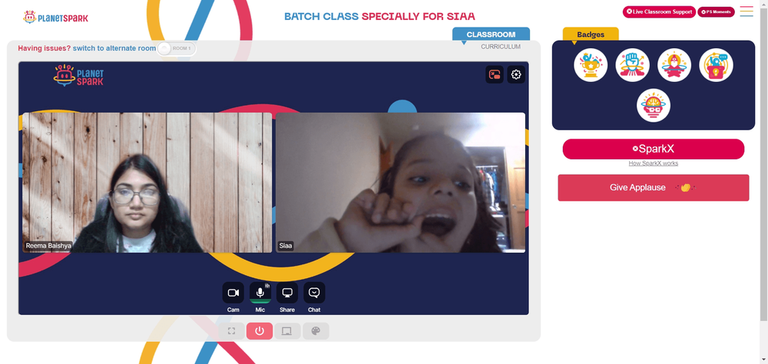Select the meditating wizard badge
This screenshot has width=768, height=364.
(x=674, y=65)
